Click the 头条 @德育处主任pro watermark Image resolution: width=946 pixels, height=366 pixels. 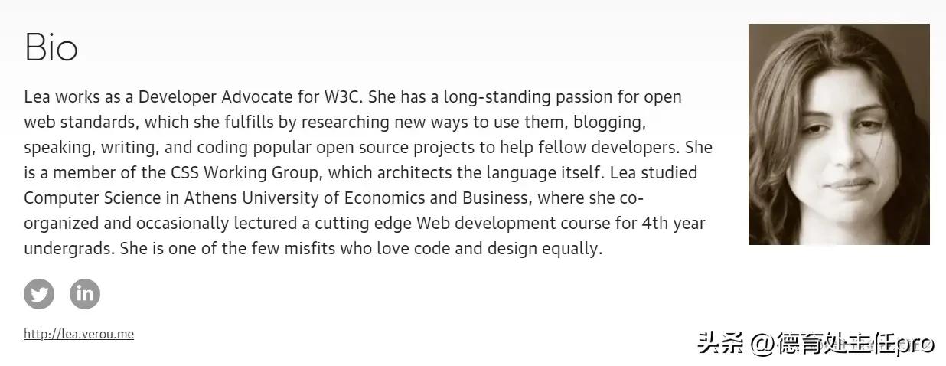[816, 344]
